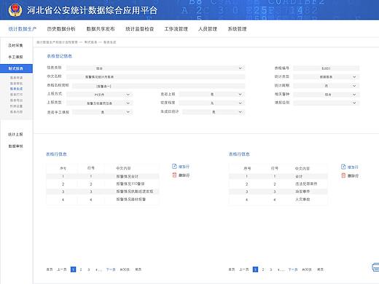Go to 首页 in the right table pagination
The height and width of the screenshot is (284, 379).
point(232,269)
